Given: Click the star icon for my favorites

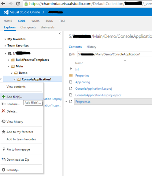Looking at the screenshot, I should click(x=3, y=132).
